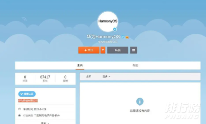Image resolution: width=206 pixels, height=124 pixels.
Task: Click the blue verified badge on avatar
Action: pos(115,29)
